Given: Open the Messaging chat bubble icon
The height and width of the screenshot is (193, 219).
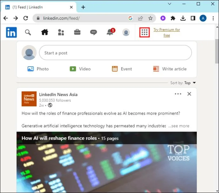Looking at the screenshot, I should [93, 32].
